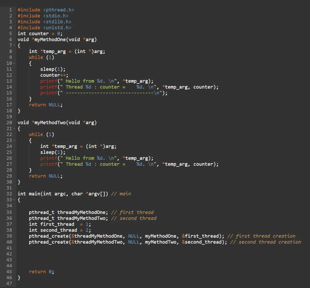Click the printf dashes line 15

coord(104,93)
